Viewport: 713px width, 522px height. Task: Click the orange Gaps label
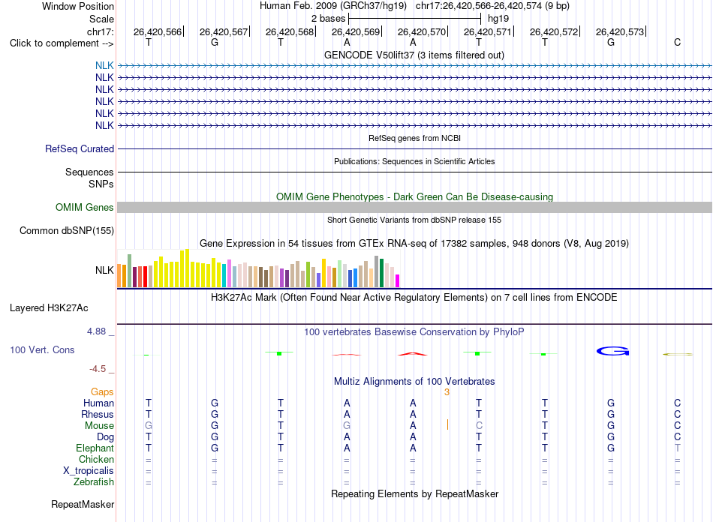102,391
